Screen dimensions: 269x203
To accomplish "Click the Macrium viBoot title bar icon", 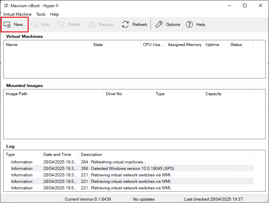I will click(6, 5).
